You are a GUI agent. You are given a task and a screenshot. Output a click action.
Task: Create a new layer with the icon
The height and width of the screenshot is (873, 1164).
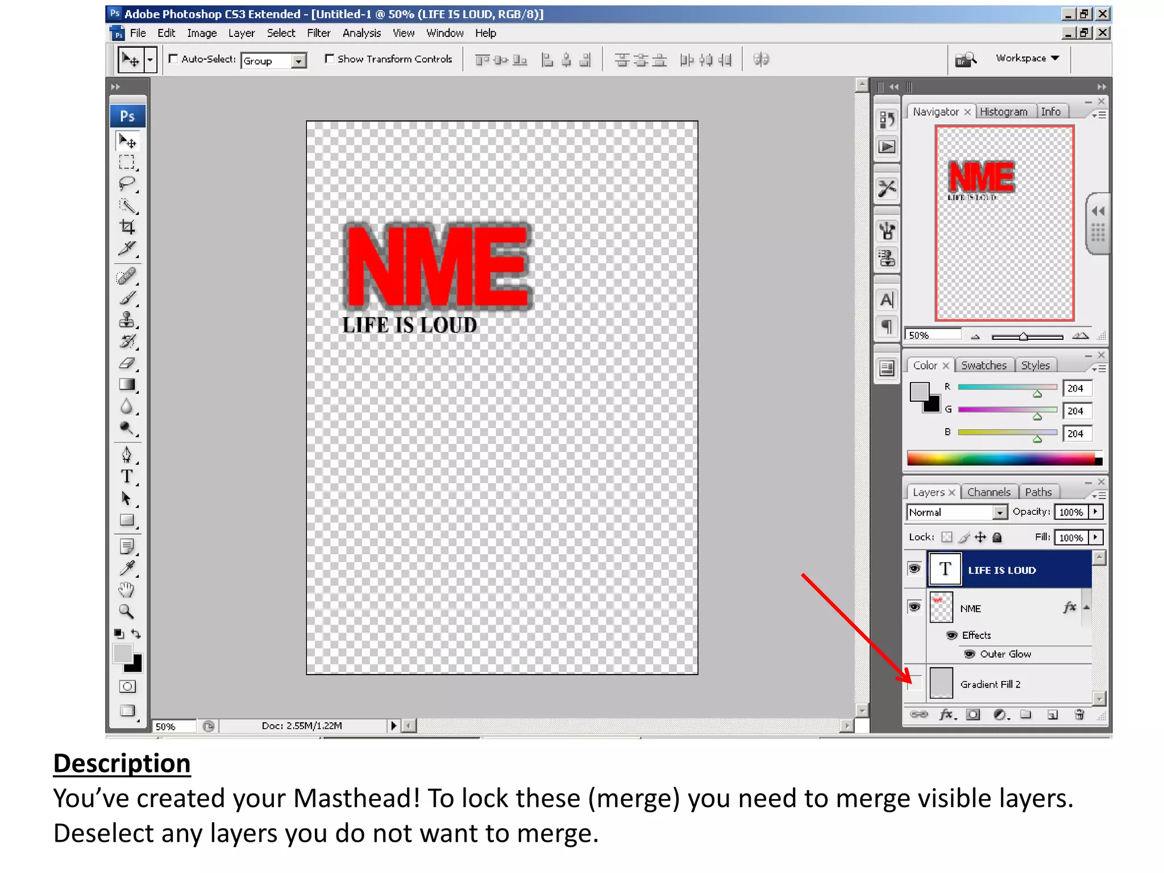click(x=1053, y=714)
